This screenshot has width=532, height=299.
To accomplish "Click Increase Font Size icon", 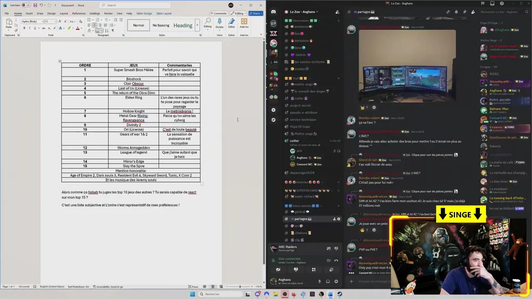I will pos(61,21).
